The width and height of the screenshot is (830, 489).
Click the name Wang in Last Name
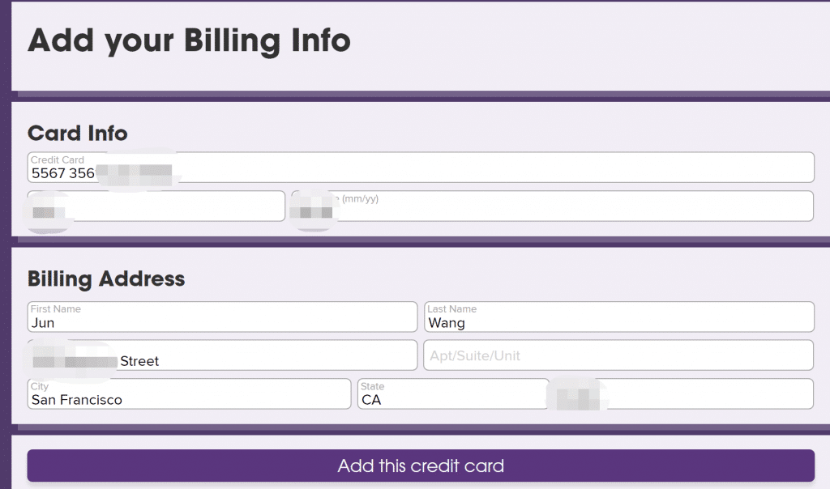pos(447,323)
